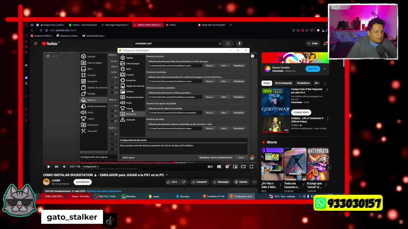This screenshot has height=229, width=408.
Task: Play the video with play button
Action: 49,167
